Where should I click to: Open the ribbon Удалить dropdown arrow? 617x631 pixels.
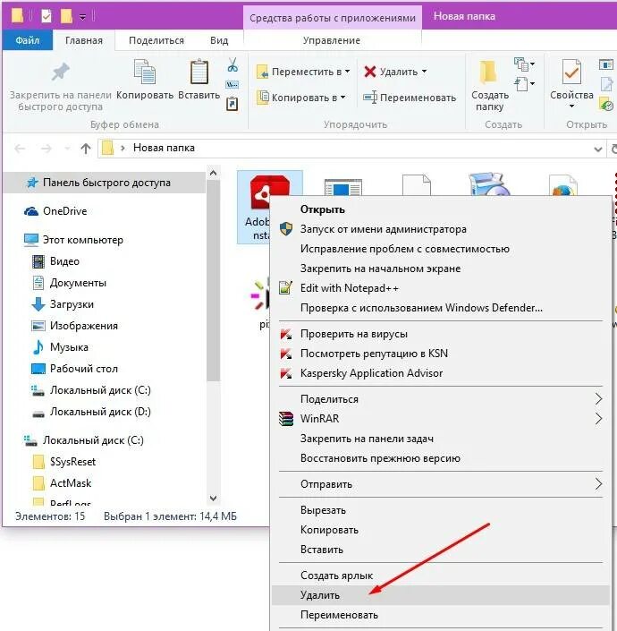click(424, 72)
